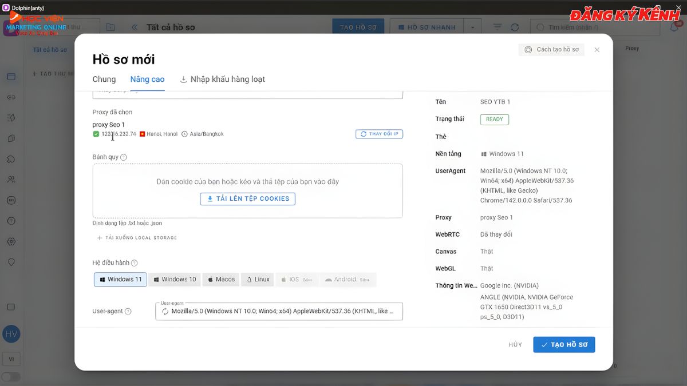Click the help icon beside User-agent label
Image resolution: width=687 pixels, height=386 pixels.
click(x=128, y=312)
